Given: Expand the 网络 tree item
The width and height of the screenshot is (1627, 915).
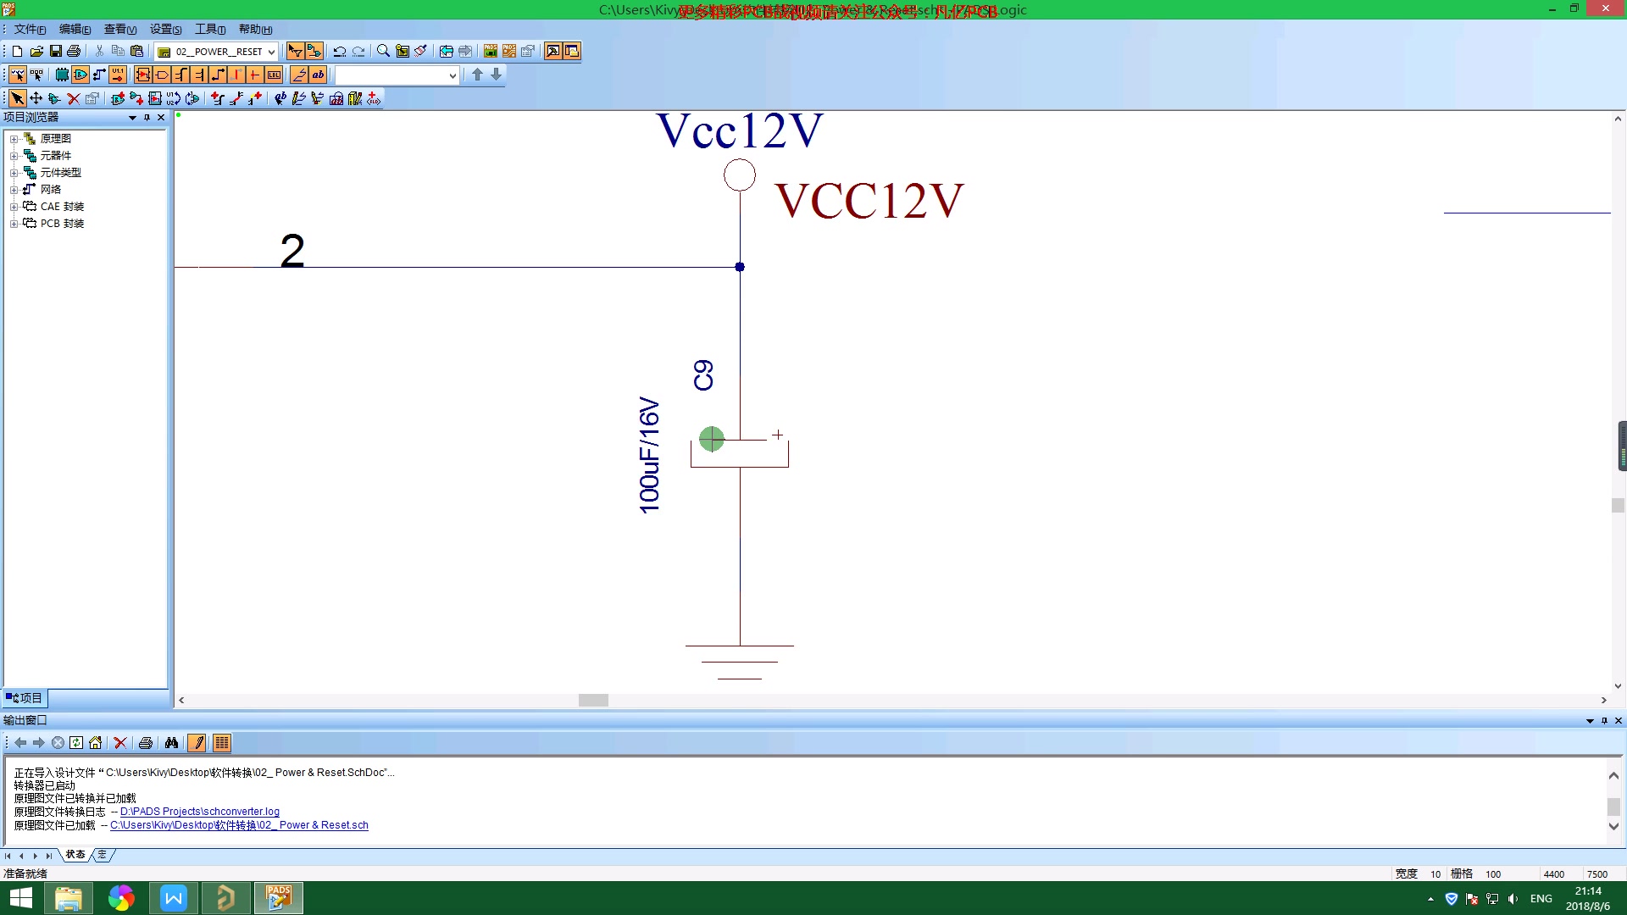Looking at the screenshot, I should 14,189.
